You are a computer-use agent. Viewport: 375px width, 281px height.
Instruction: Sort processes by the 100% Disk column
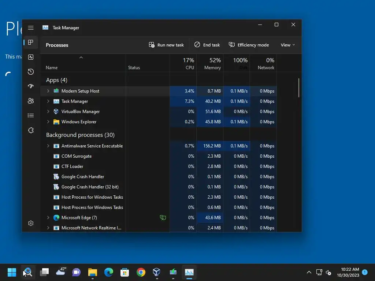click(x=237, y=63)
